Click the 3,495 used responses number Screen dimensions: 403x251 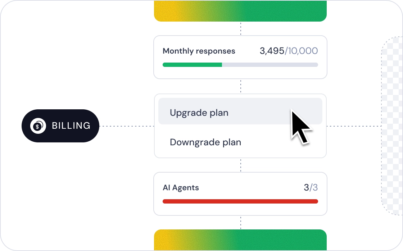click(272, 51)
